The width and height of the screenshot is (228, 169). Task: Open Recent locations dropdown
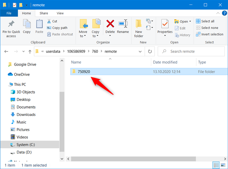tap(24, 51)
